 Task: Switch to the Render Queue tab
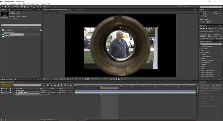pos(20,82)
